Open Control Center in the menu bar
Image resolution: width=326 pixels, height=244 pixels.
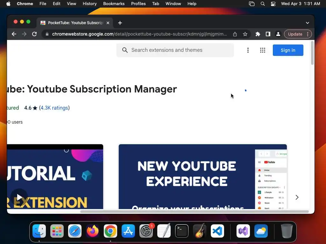coord(273,4)
